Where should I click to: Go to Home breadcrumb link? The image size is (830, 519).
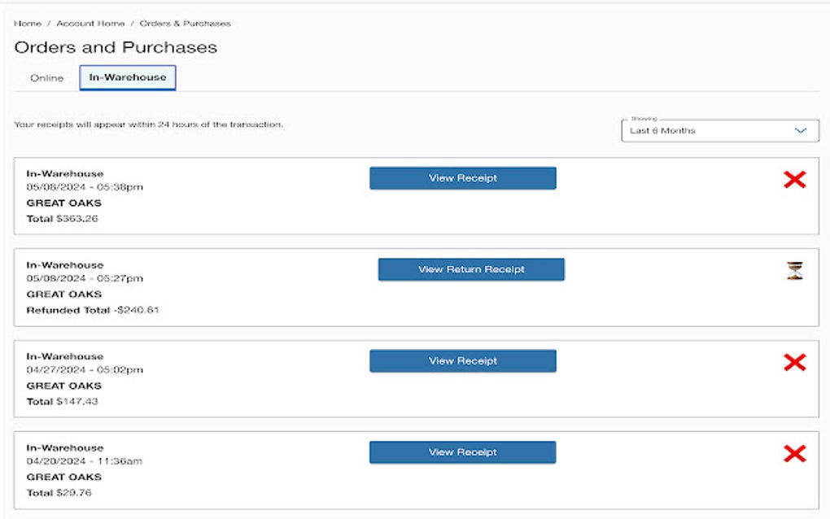pyautogui.click(x=28, y=24)
